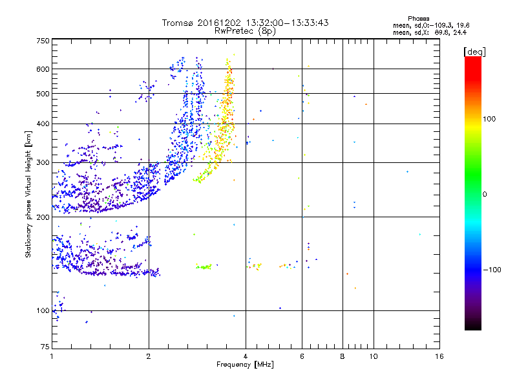Click the x-axis tick label 16

(x=439, y=356)
